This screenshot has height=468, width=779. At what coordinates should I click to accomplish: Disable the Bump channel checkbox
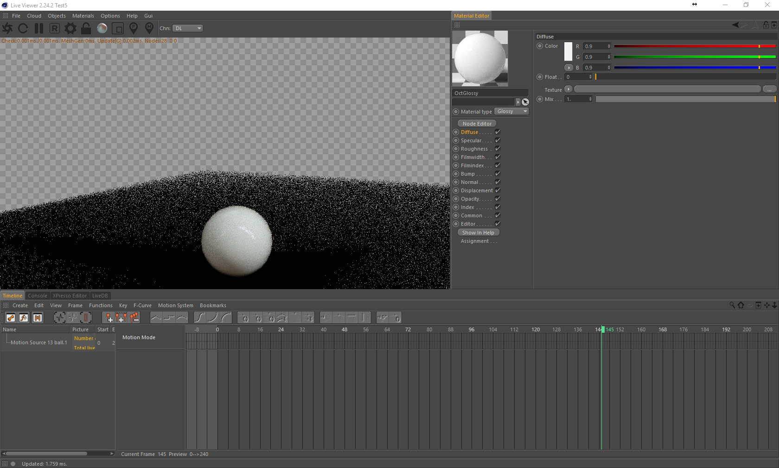pos(498,174)
